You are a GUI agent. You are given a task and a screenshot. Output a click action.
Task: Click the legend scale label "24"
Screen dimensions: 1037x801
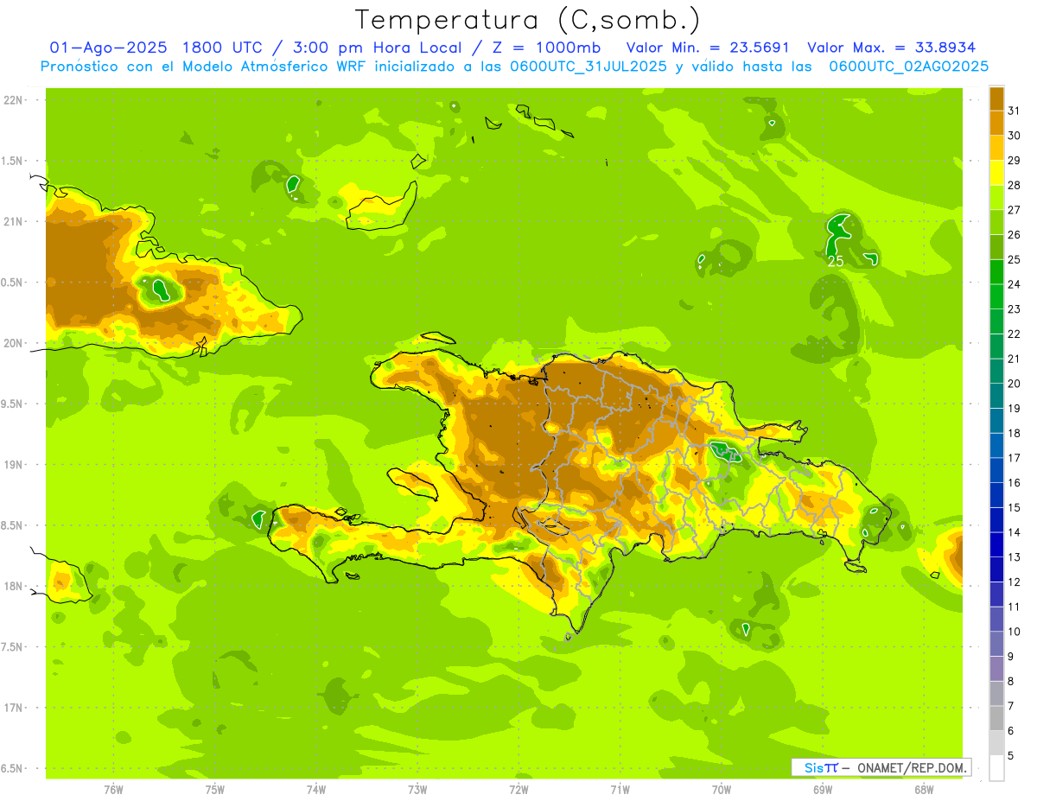click(x=1015, y=284)
